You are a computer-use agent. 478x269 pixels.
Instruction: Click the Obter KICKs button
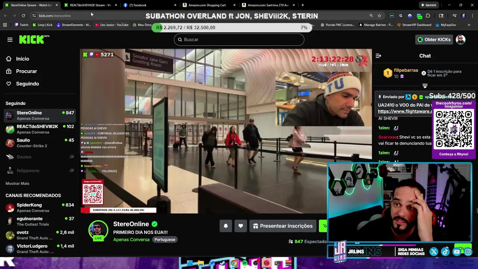point(434,40)
